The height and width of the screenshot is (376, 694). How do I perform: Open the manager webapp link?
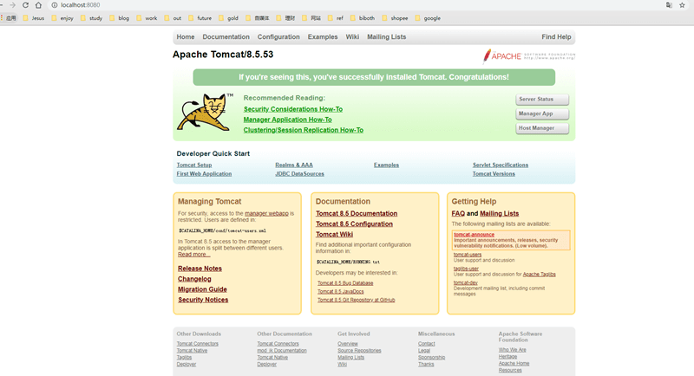pos(266,213)
